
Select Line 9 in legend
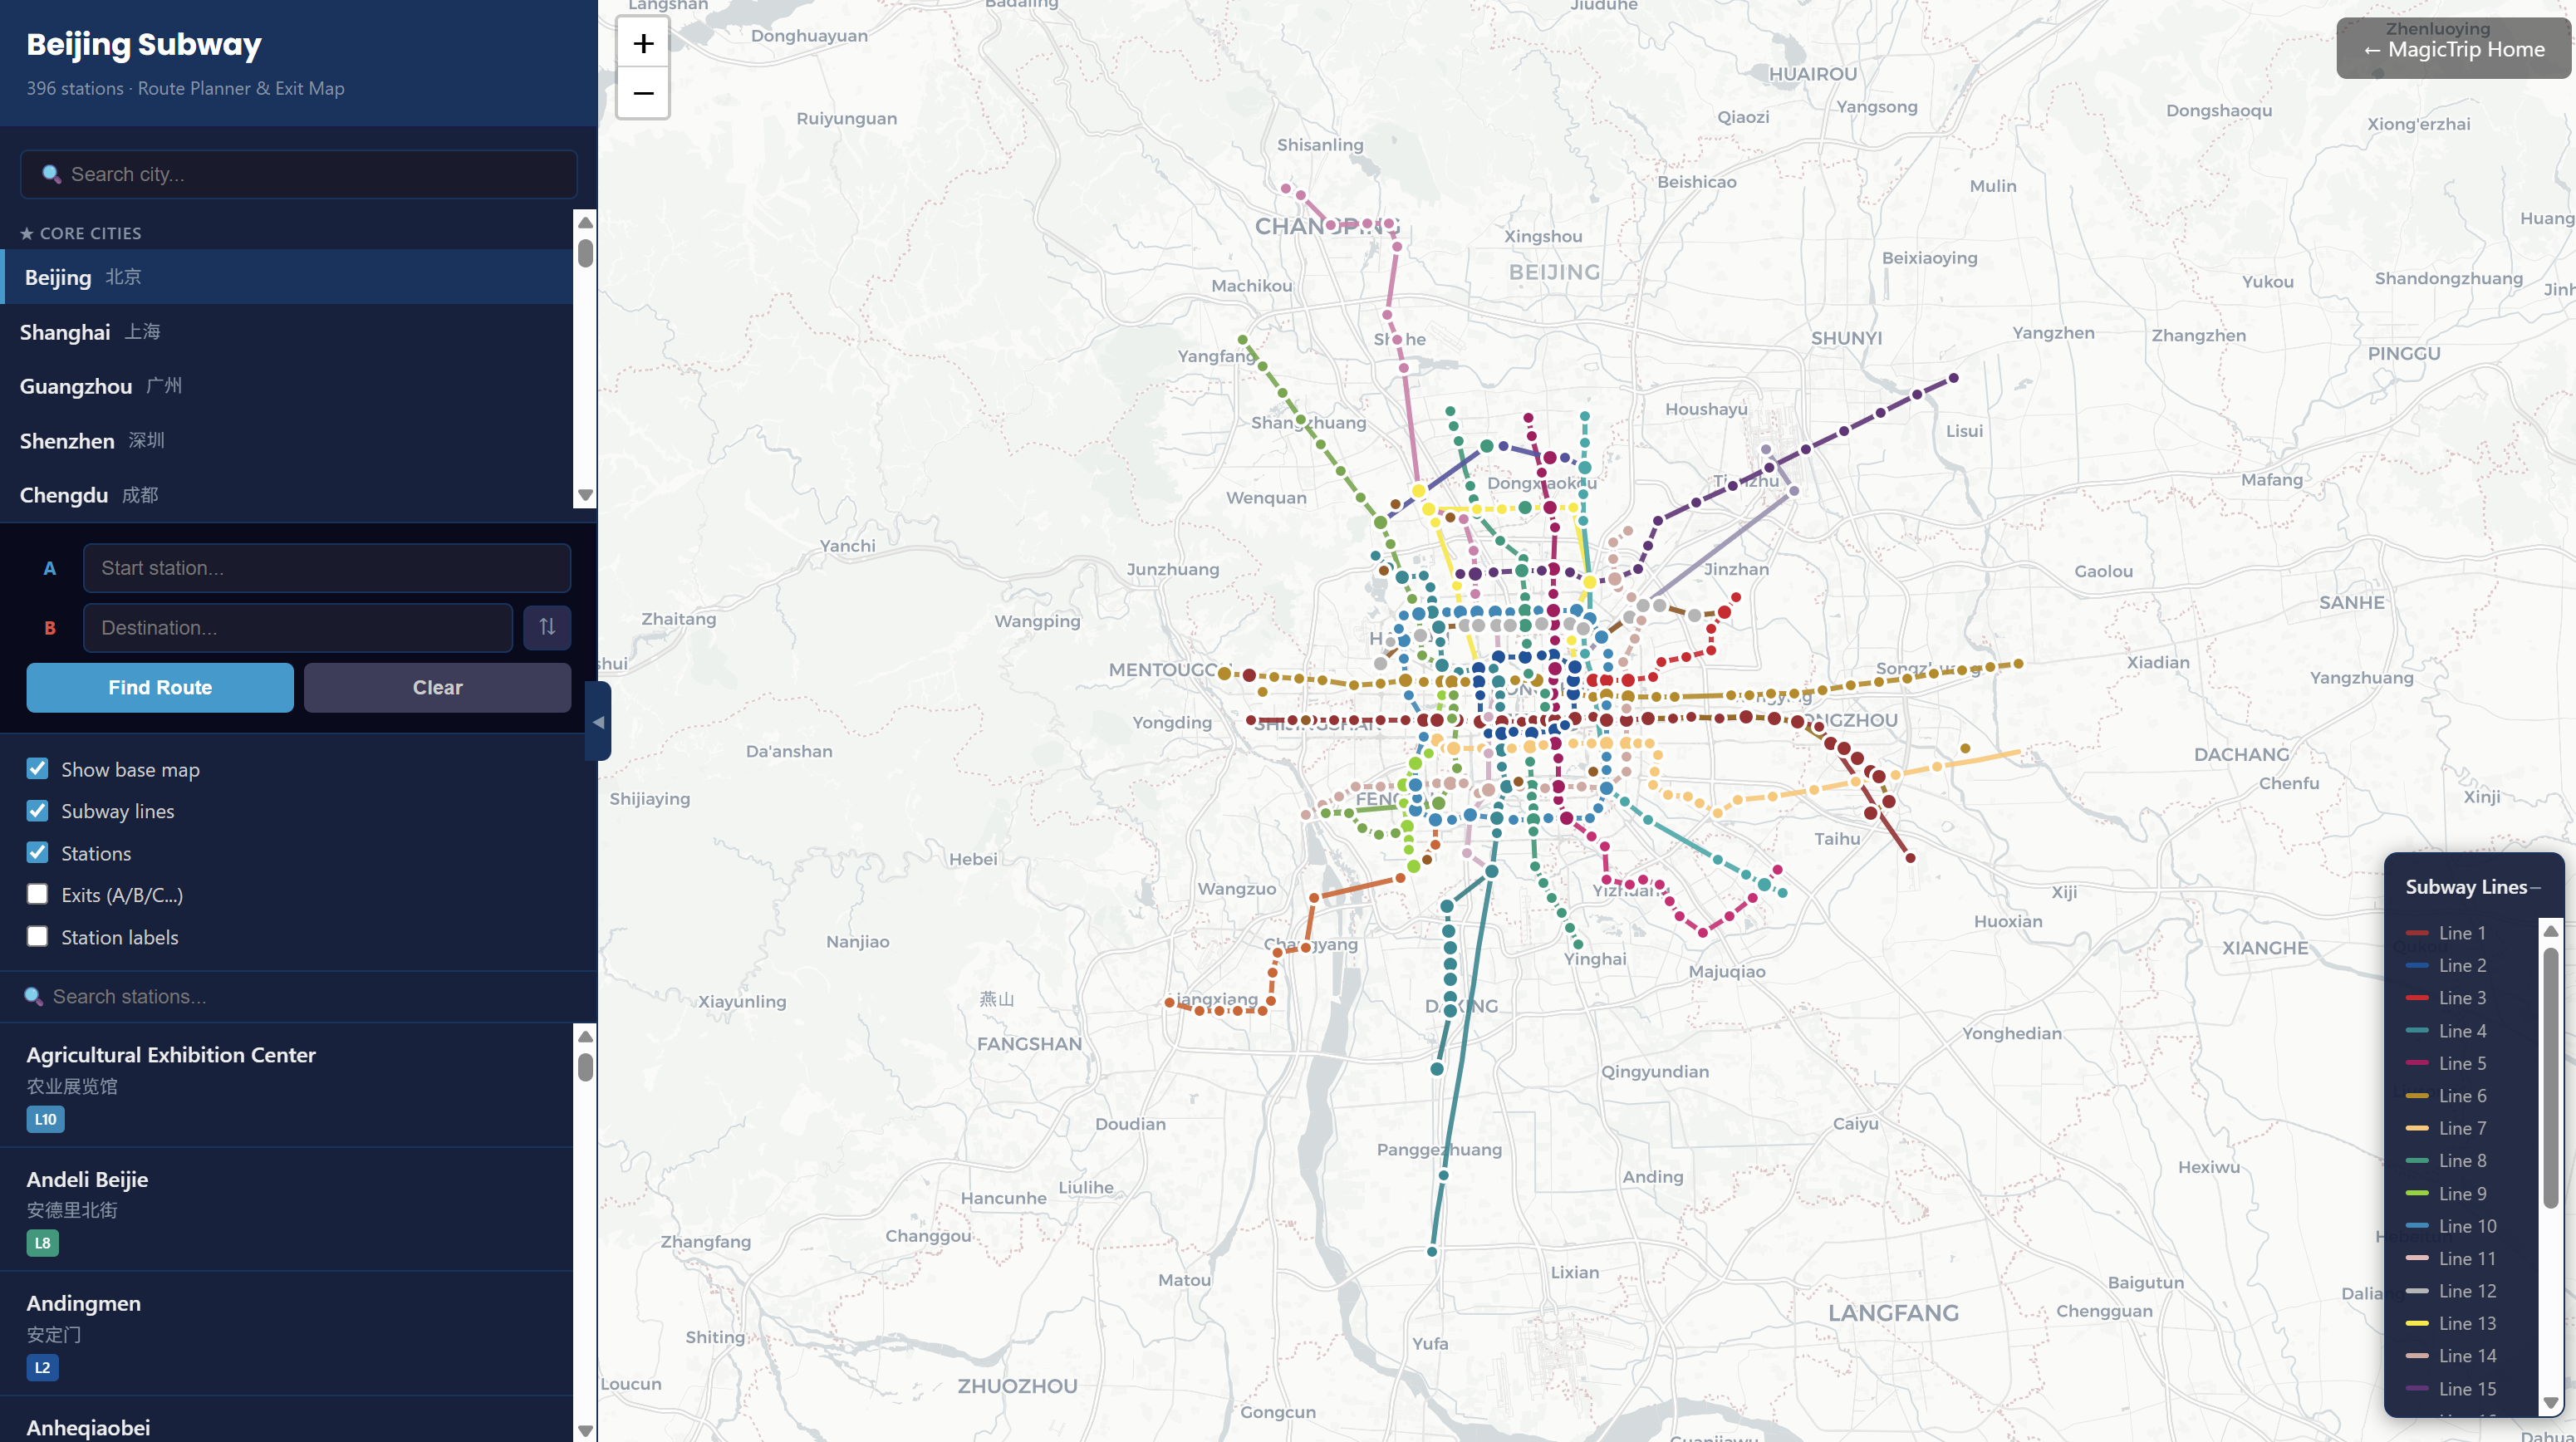(2462, 1194)
